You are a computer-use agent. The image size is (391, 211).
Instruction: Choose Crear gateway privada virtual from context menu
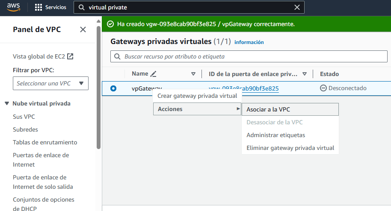(x=197, y=96)
